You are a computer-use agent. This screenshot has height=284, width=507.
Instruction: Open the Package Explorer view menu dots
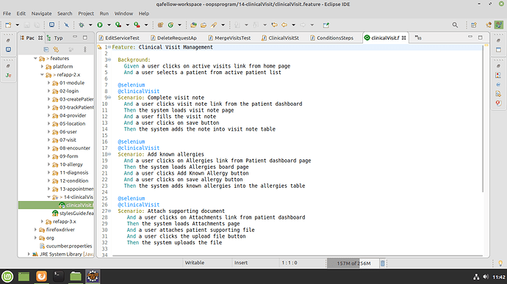pyautogui.click(x=85, y=49)
